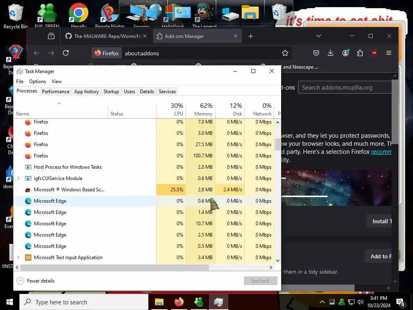Image resolution: width=413 pixels, height=310 pixels.
Task: Select Microsoft Edge process using 10.7 MB
Action: click(144, 223)
